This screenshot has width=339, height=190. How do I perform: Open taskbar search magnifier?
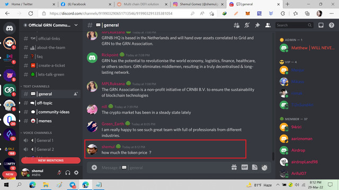click(19, 185)
